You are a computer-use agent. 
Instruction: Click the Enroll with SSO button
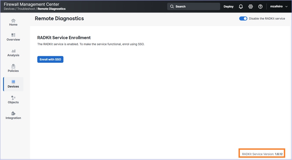coord(50,59)
